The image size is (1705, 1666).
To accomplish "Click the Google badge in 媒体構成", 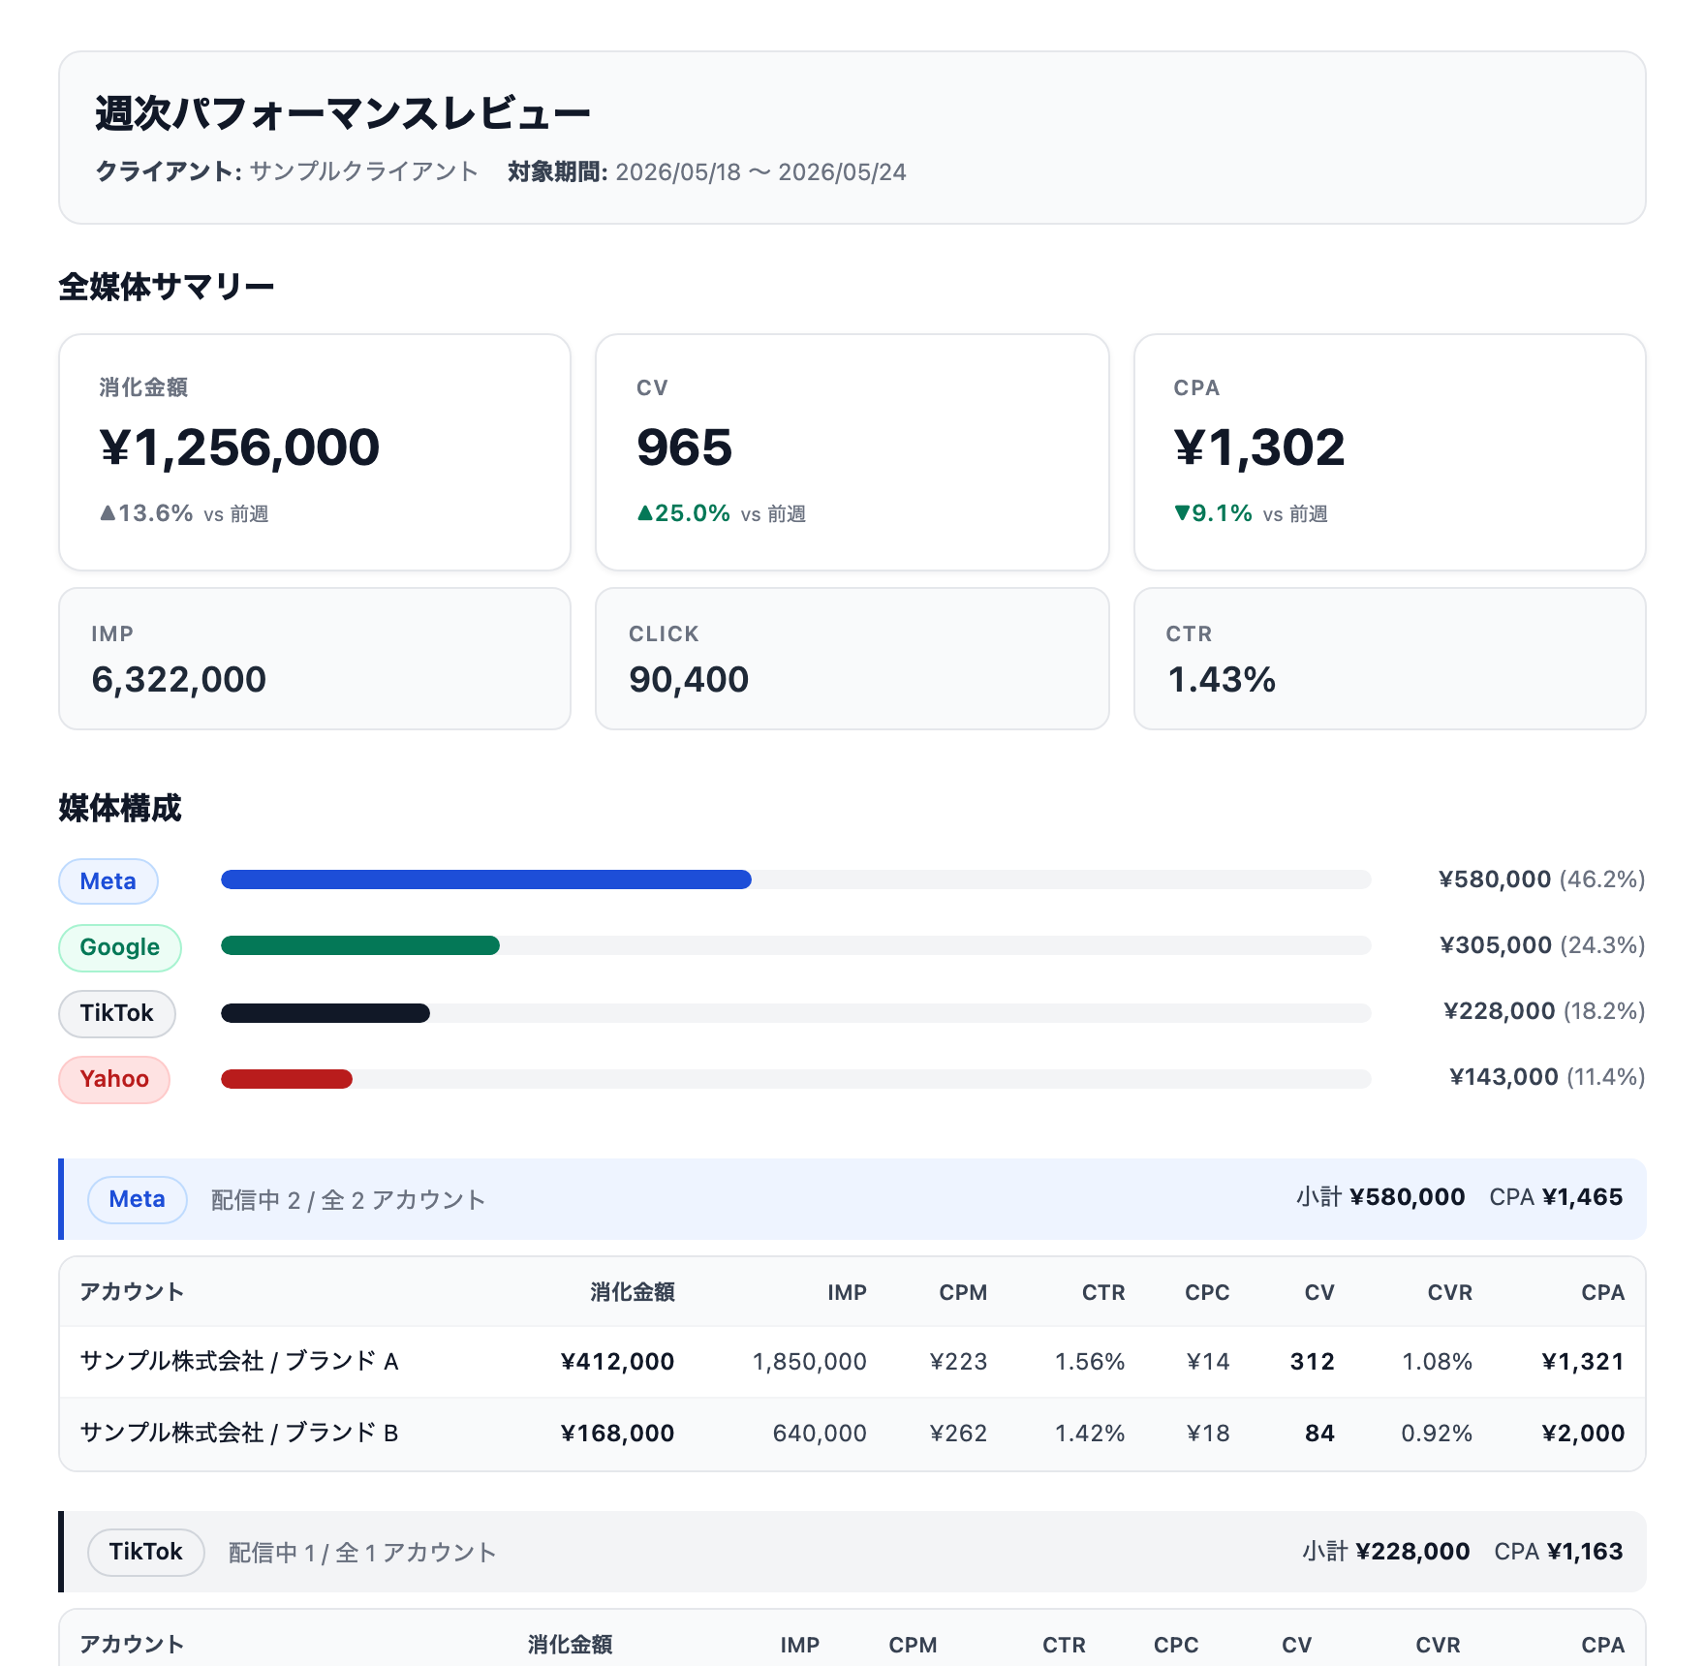I will [x=120, y=947].
